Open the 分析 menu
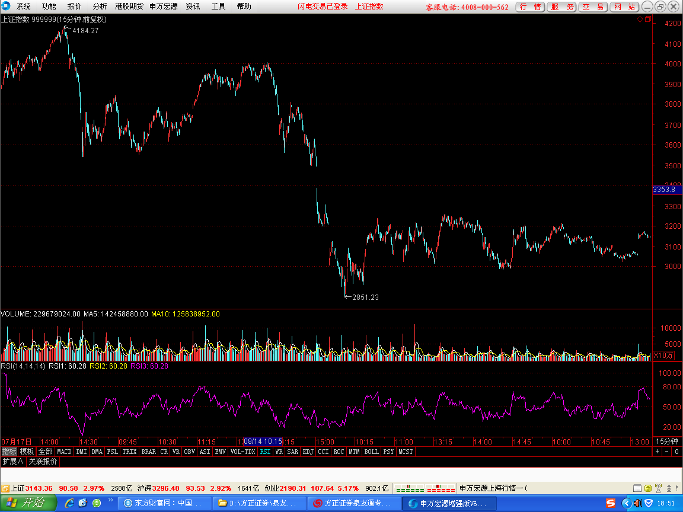This screenshot has height=512, width=683. coord(100,7)
